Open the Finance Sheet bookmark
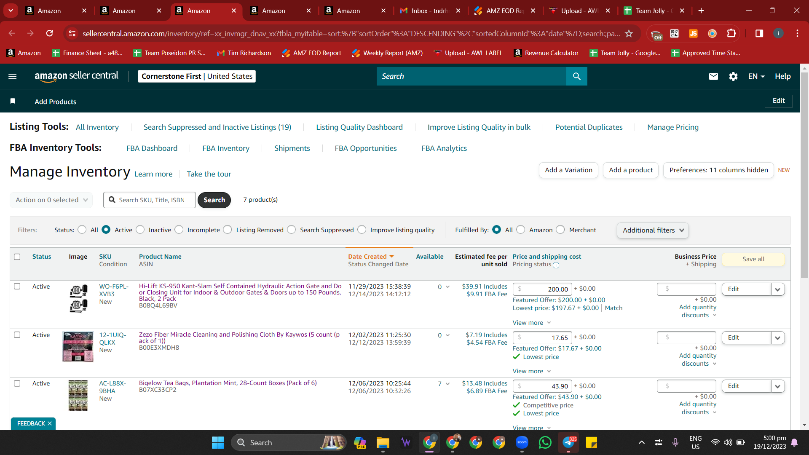The image size is (809, 455). pyautogui.click(x=87, y=53)
